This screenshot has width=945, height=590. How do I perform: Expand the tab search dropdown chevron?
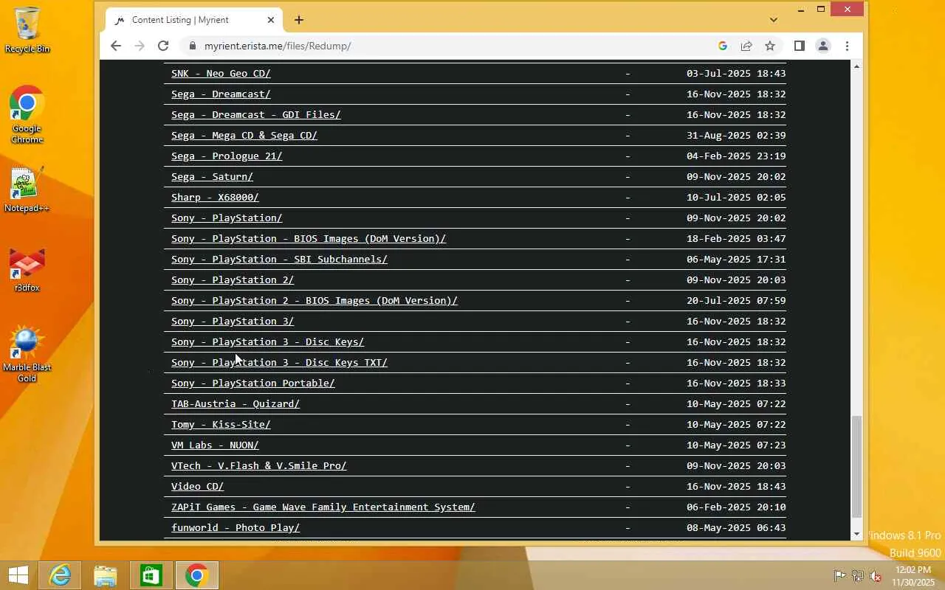point(773,20)
